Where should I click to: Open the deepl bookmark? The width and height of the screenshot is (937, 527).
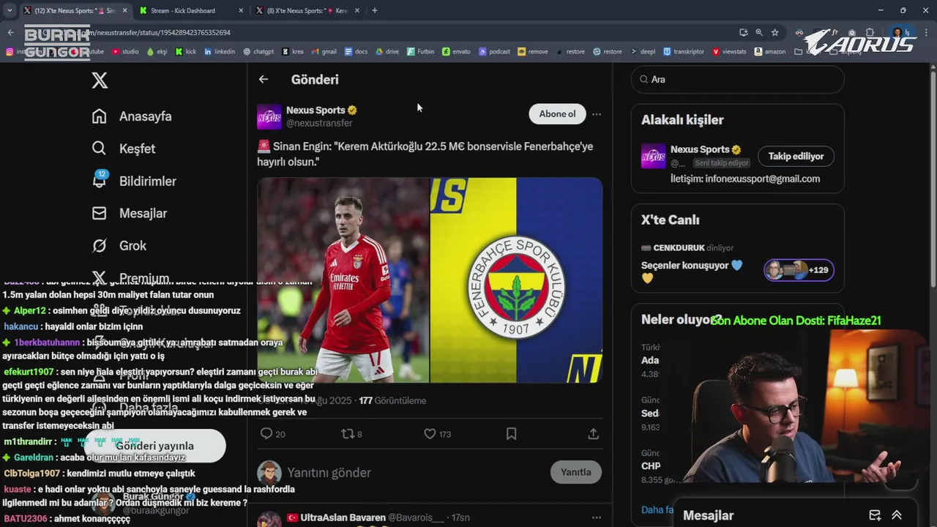point(642,52)
